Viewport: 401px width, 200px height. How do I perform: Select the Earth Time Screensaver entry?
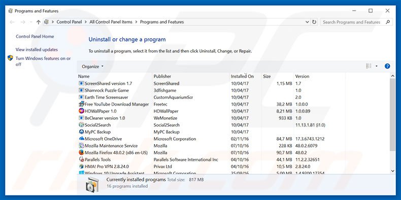pos(107,97)
